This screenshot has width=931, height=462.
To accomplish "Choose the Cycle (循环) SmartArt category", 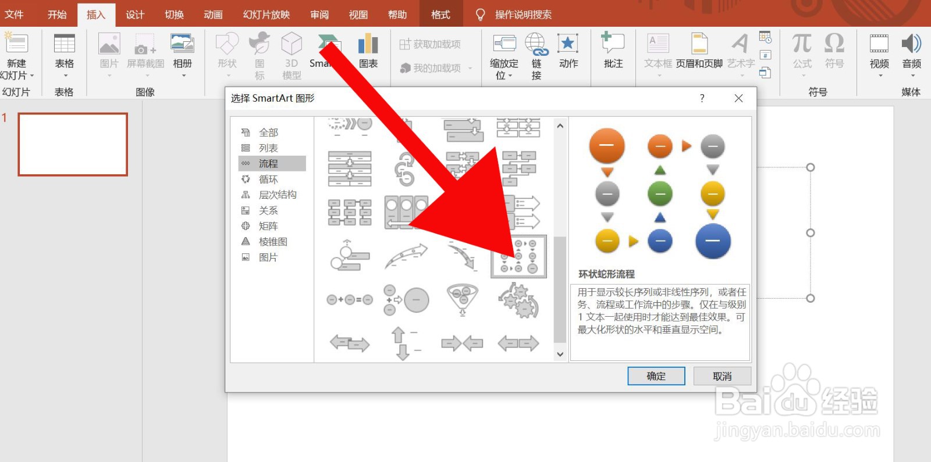I will (268, 180).
